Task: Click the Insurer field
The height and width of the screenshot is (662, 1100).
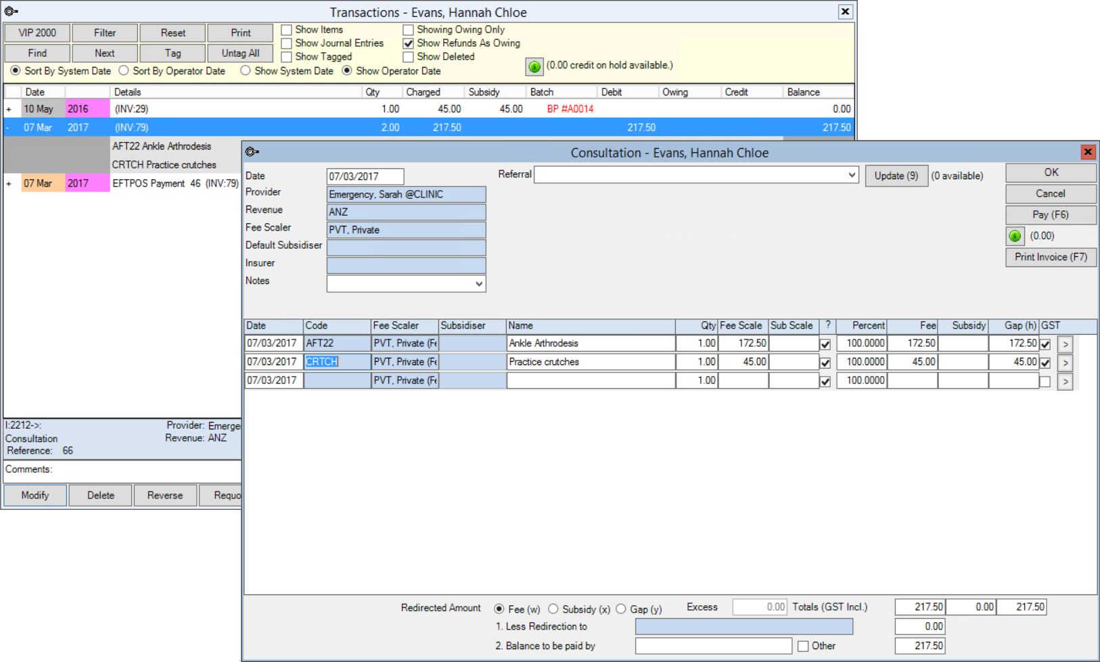Action: [406, 265]
